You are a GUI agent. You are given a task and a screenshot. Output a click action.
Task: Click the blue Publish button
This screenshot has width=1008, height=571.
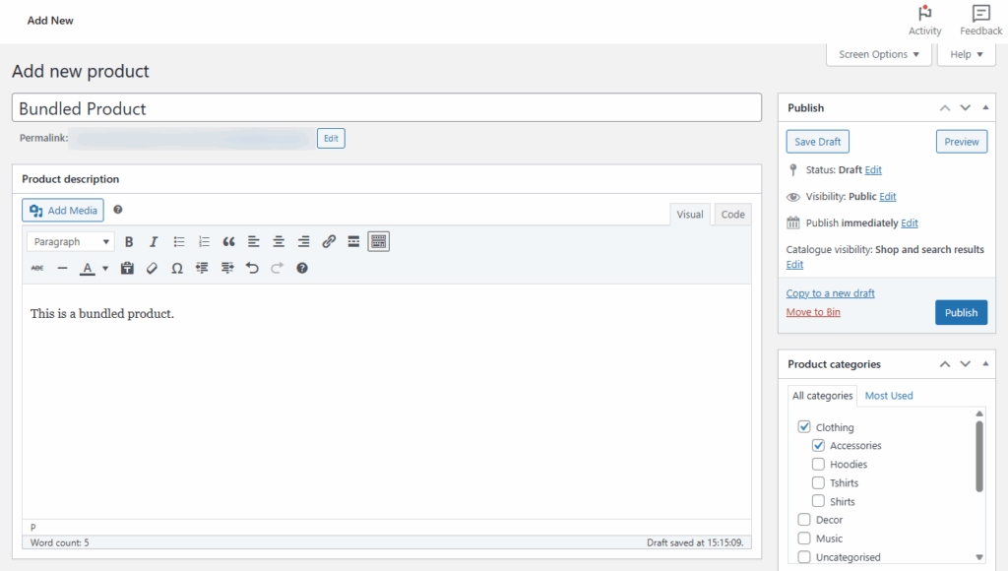pos(961,313)
